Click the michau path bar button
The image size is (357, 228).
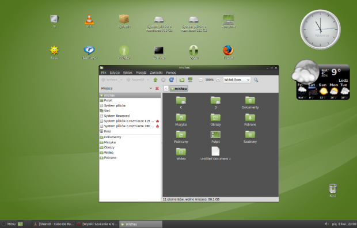tap(178, 89)
